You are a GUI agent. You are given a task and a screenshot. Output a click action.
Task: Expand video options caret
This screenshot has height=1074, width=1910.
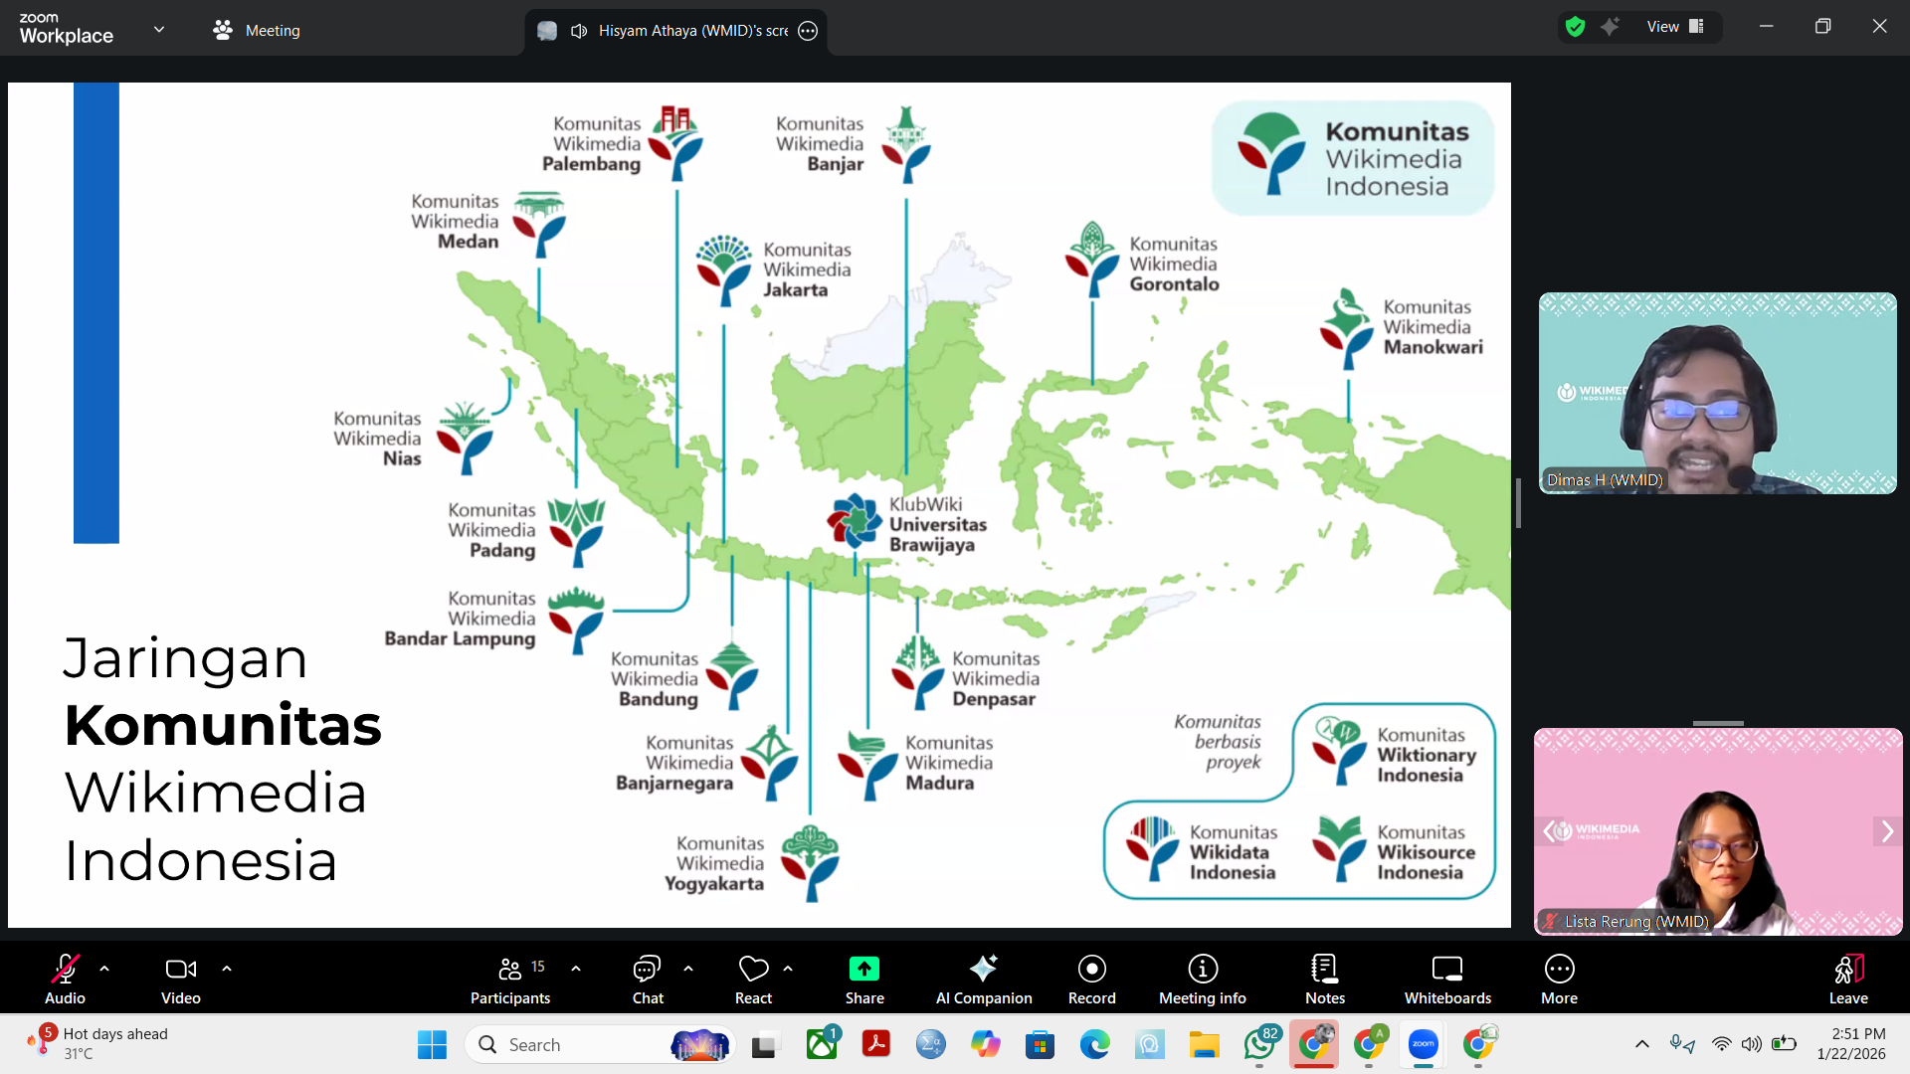click(x=227, y=968)
